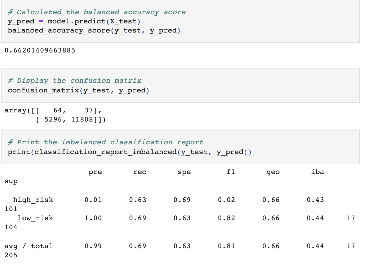Click the classification report print code cell
The width and height of the screenshot is (368, 273).
click(181, 147)
